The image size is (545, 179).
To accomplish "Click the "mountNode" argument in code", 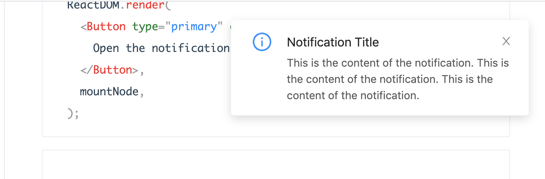I will (109, 92).
